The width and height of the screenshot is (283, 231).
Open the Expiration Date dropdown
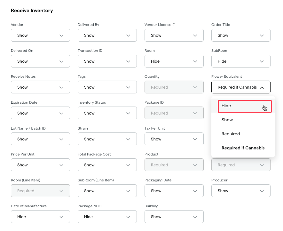pyautogui.click(x=40, y=113)
